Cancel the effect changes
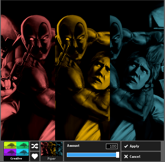The image size is (165, 162). [x=141, y=156]
